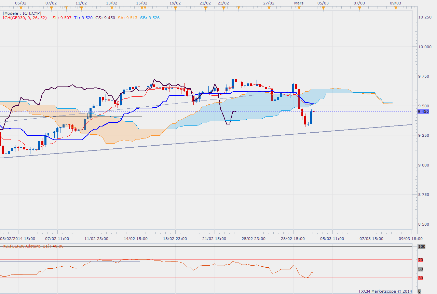Select the 14/02 15:00 time label
The width and height of the screenshot is (437, 294).
pyautogui.click(x=136, y=239)
